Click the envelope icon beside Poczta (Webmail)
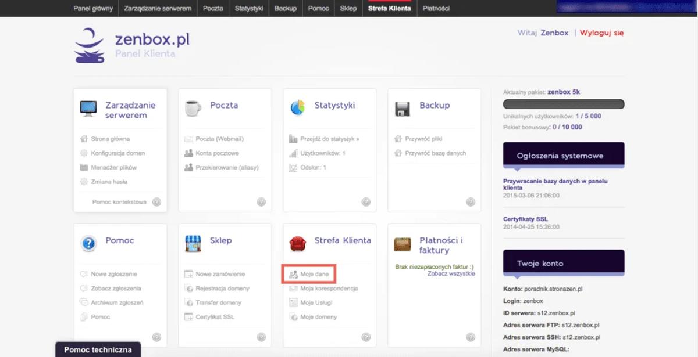This screenshot has width=698, height=357. (188, 139)
